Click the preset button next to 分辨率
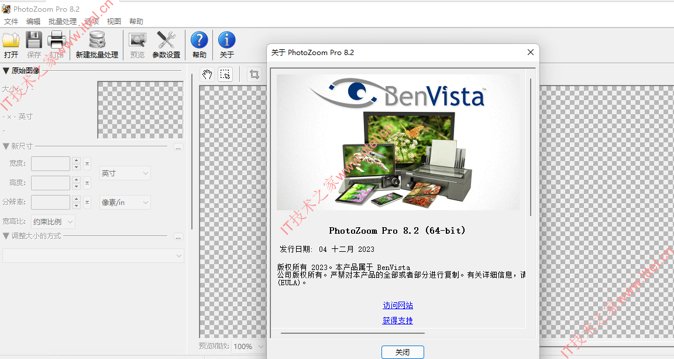674x359 pixels. (87, 202)
